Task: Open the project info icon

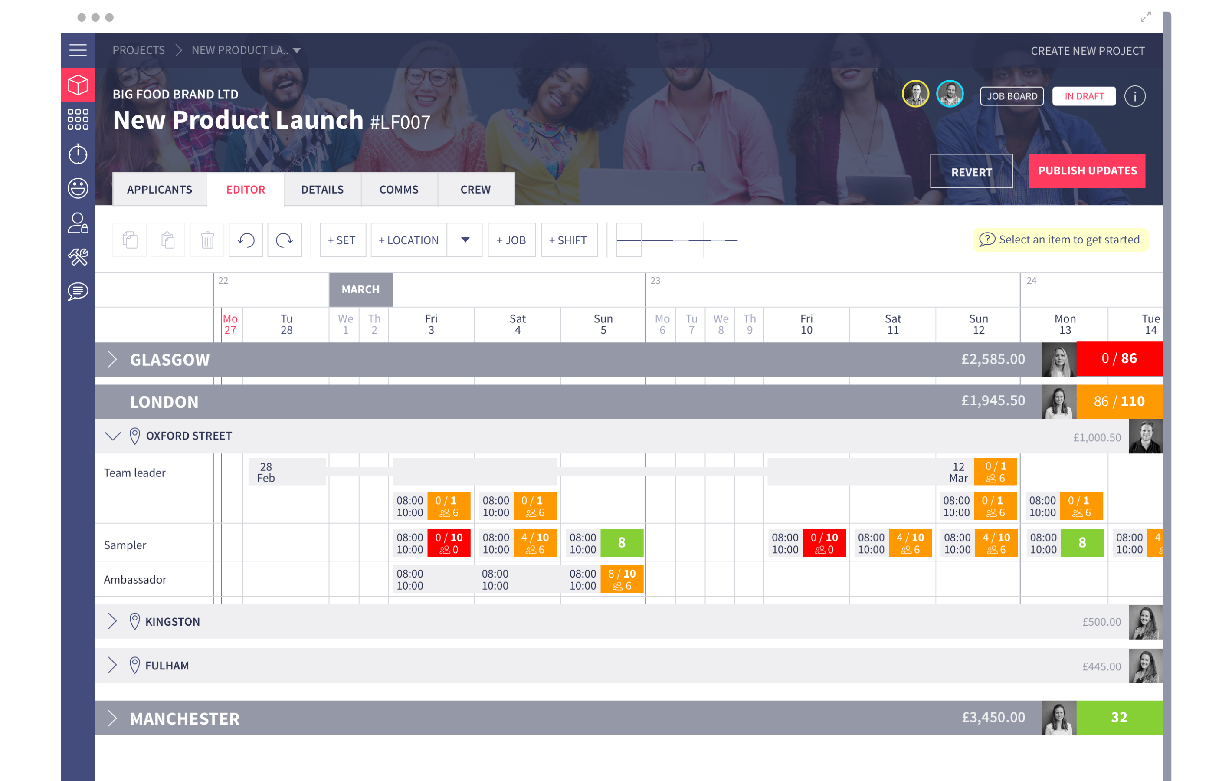Action: pos(1134,96)
